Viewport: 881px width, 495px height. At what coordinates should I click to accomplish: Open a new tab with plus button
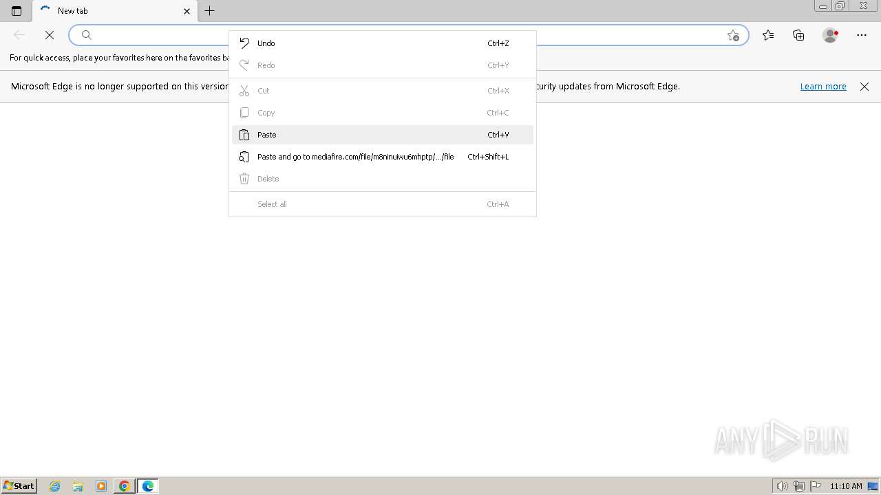pyautogui.click(x=210, y=11)
